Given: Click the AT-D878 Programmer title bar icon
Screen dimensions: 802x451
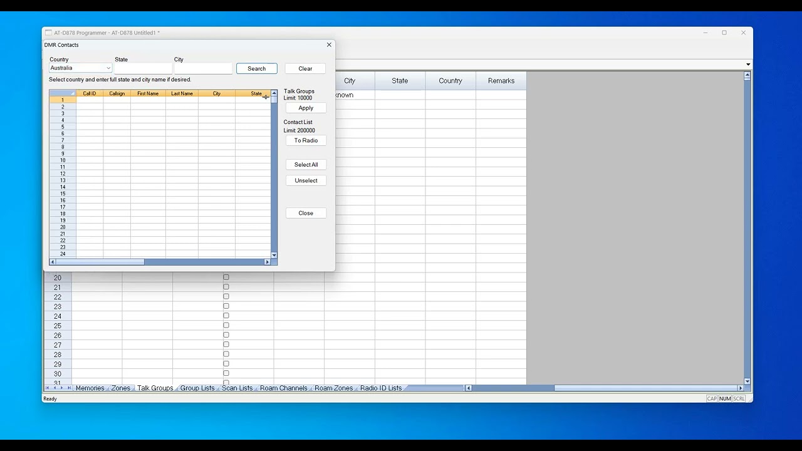Looking at the screenshot, I should 48,33.
